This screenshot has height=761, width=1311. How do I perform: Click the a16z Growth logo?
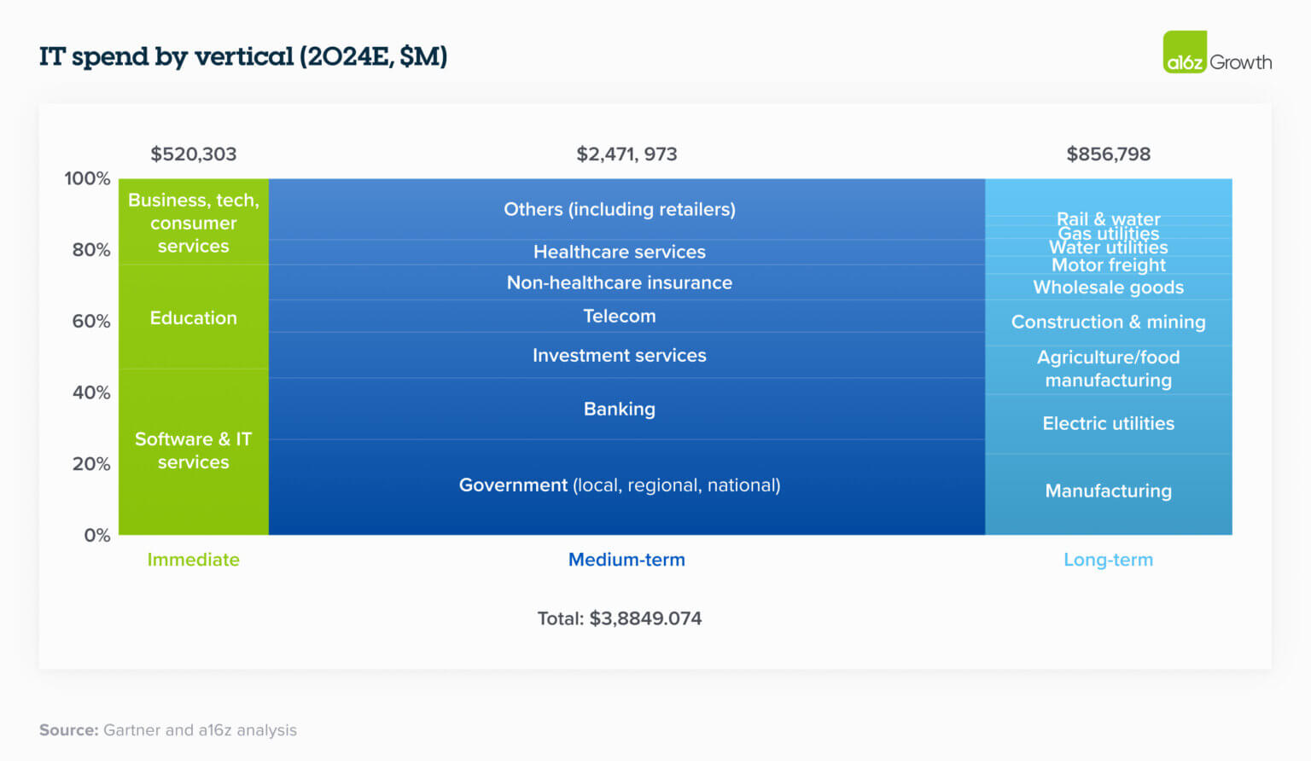tap(1217, 52)
